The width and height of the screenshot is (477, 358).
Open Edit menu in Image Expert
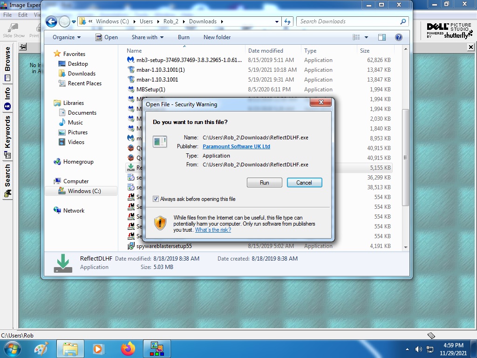click(x=23, y=14)
